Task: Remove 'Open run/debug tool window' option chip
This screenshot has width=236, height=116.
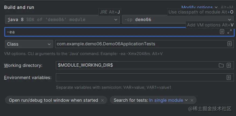Action: [102, 100]
